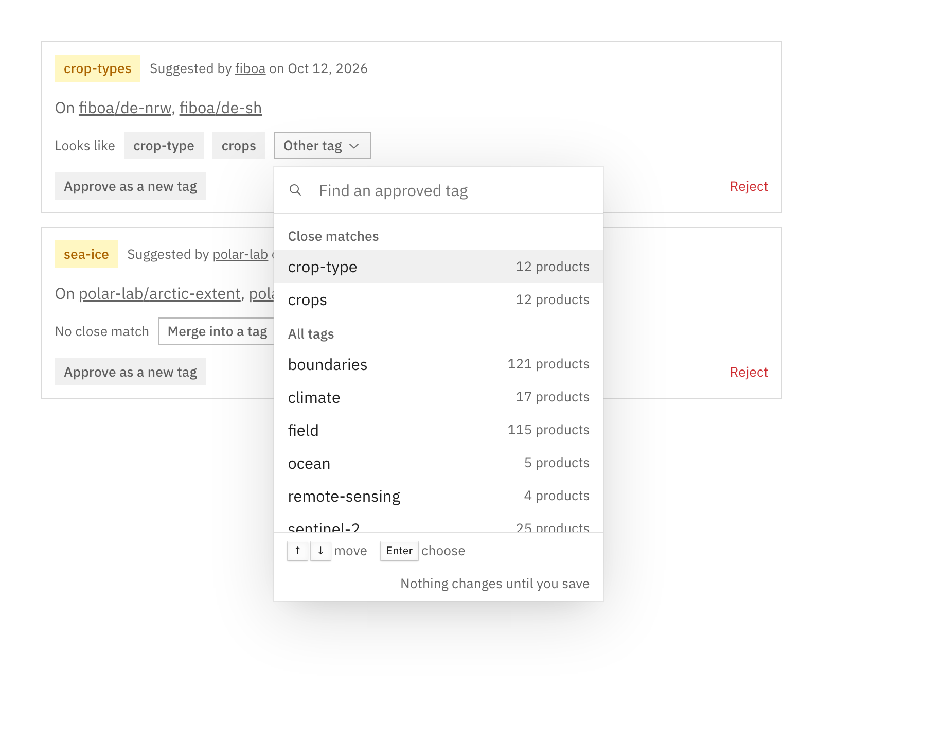Screen dimensions: 926x741
Task: Click the crop-types suggested tag label
Action: point(97,68)
